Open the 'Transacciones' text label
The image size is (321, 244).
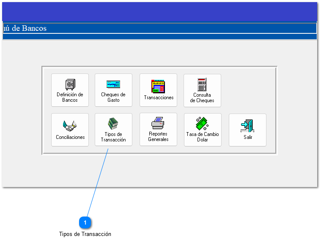159,98
